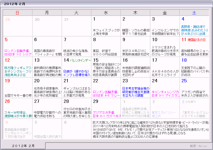The image size is (213, 150).
Task: Select February 4 with 御神渡 entry
Action: tap(194, 26)
